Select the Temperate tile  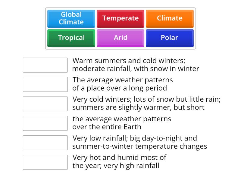coord(120,18)
